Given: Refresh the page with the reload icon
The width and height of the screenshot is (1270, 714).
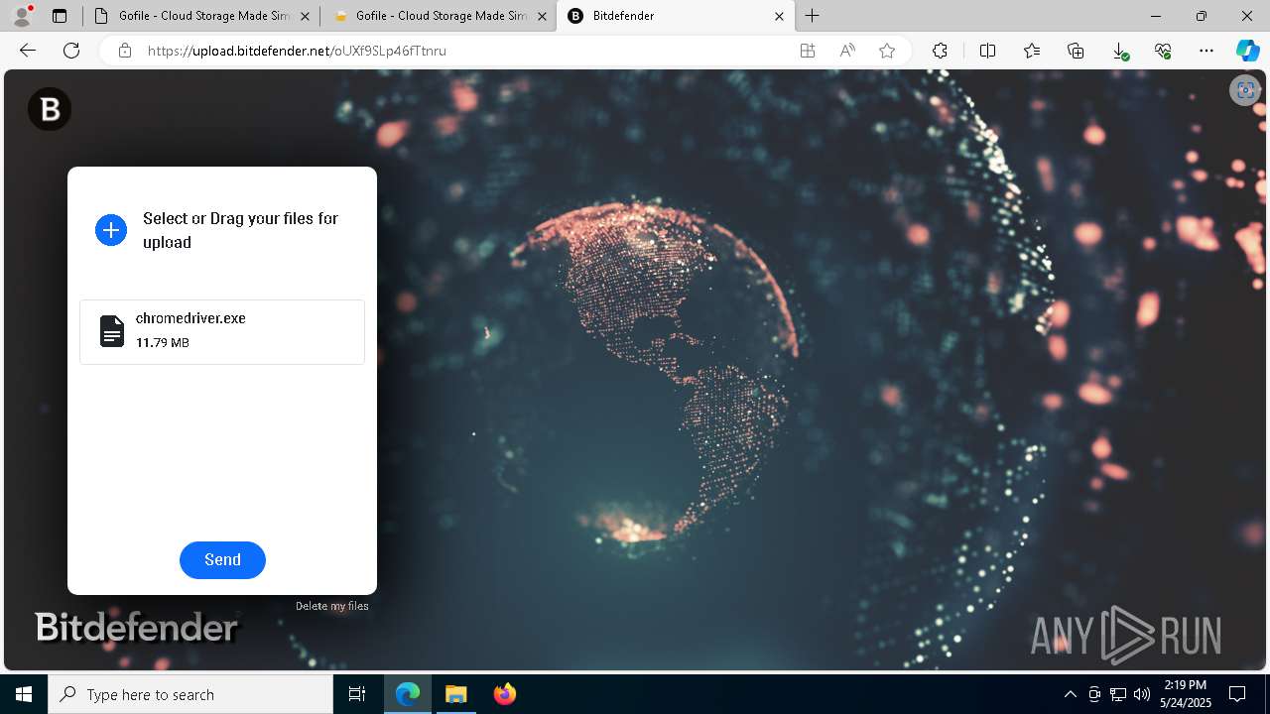Looking at the screenshot, I should [x=71, y=51].
